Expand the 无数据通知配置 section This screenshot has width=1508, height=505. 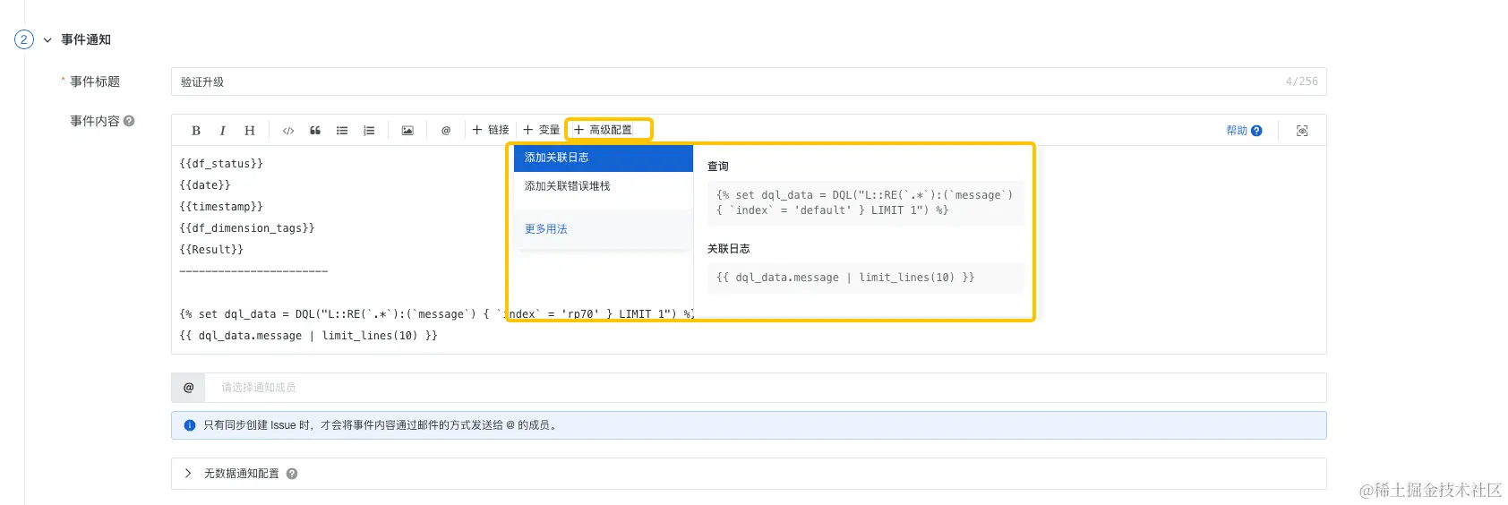[188, 474]
